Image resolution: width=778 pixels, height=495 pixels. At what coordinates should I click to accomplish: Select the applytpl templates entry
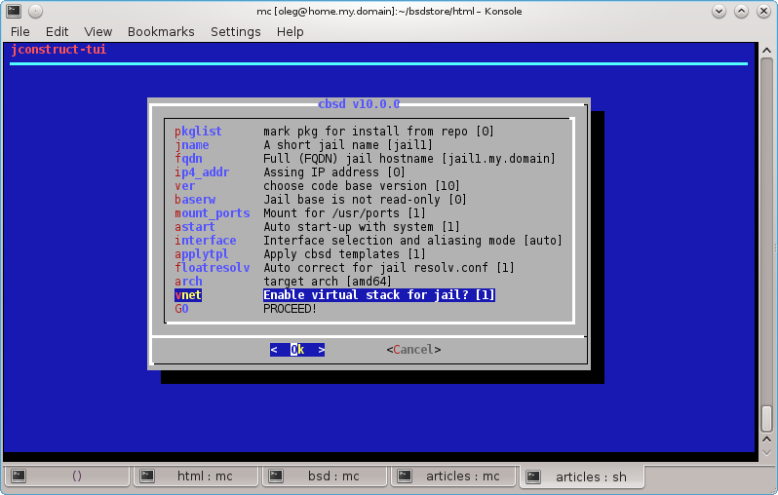[299, 254]
